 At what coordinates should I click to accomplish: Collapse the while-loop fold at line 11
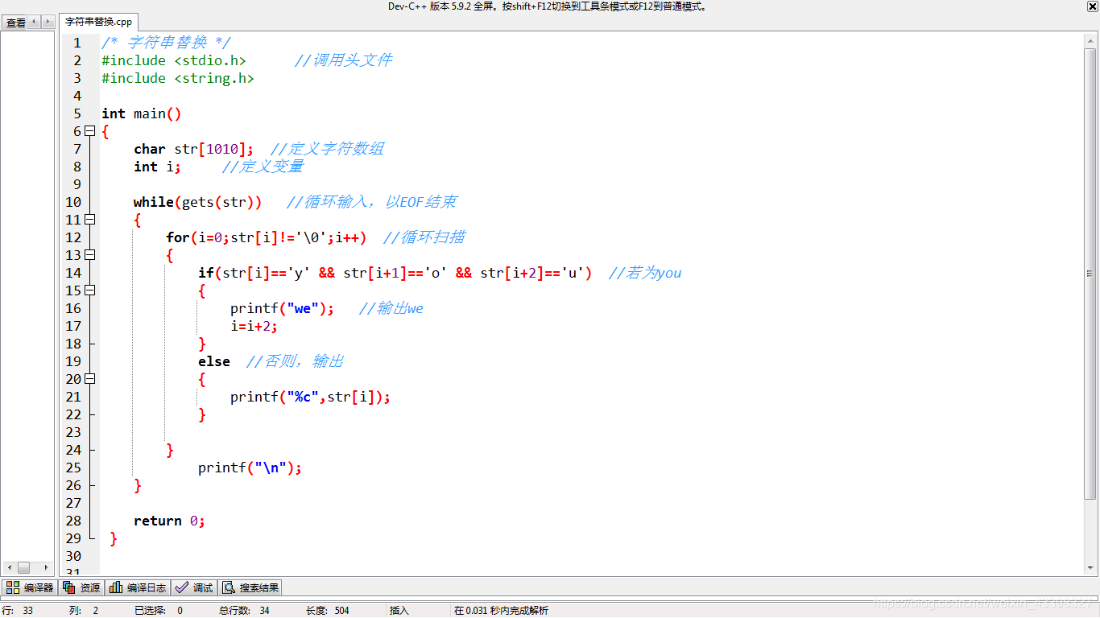click(90, 220)
